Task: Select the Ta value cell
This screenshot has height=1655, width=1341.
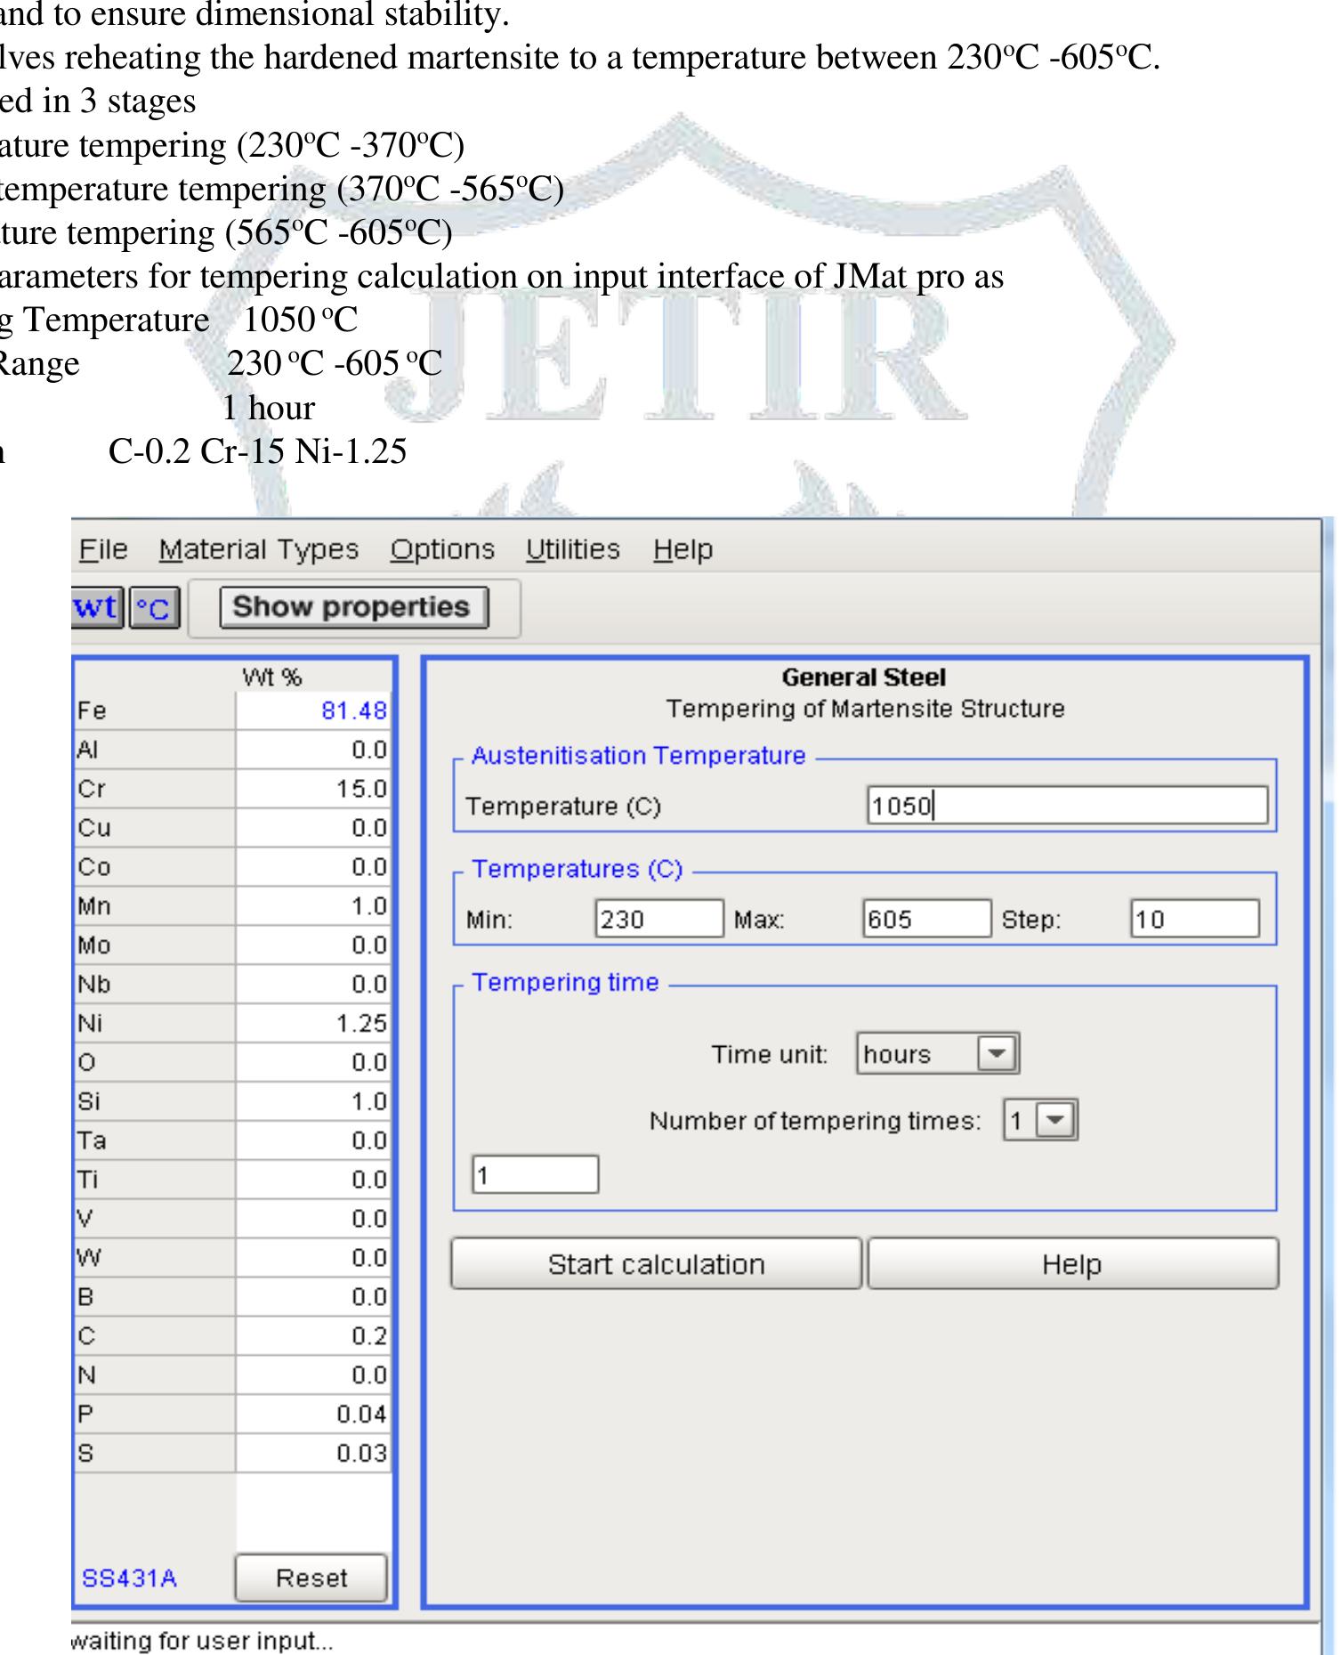Action: pyautogui.click(x=313, y=1140)
